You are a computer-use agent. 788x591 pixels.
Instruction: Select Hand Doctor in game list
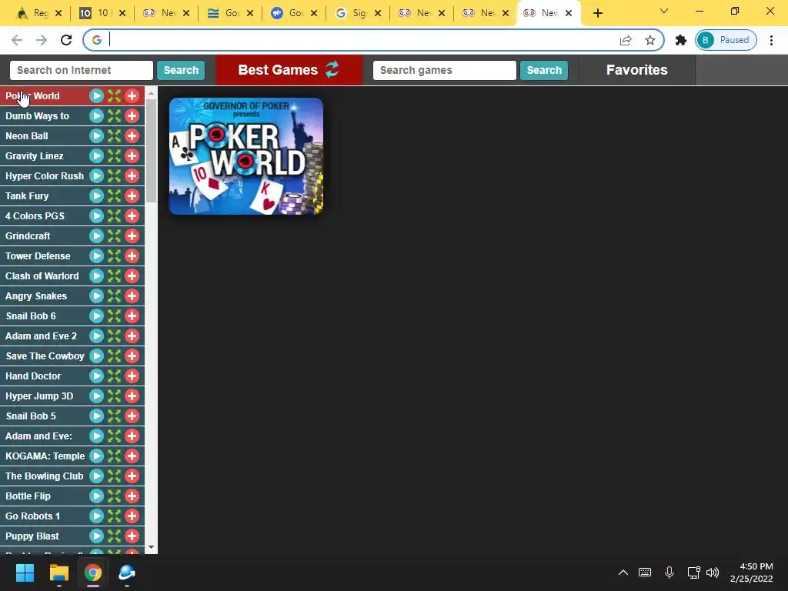pos(33,376)
